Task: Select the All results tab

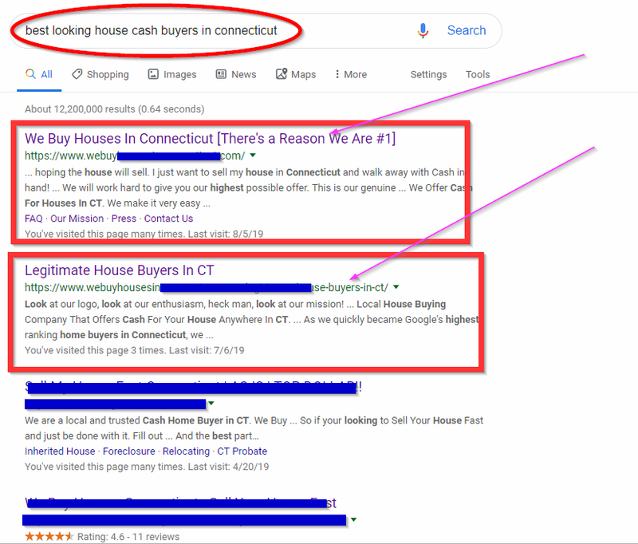Action: pos(39,74)
